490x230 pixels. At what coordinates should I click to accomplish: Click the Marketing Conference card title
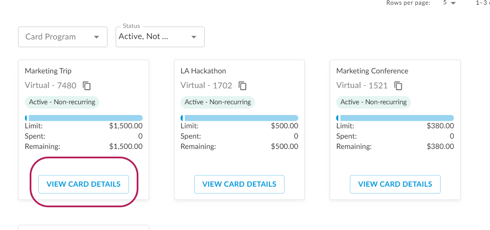pos(372,71)
